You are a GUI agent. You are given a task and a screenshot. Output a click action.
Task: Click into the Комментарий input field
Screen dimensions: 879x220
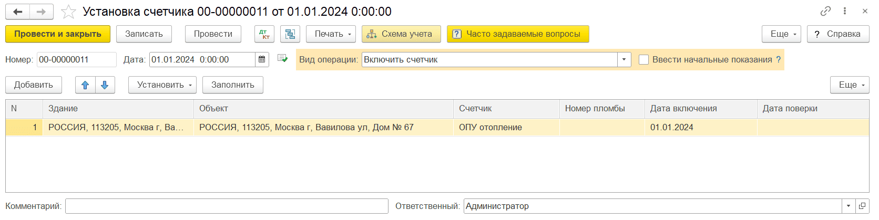pos(227,206)
